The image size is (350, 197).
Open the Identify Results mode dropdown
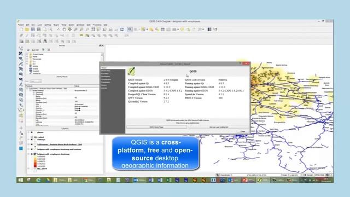(x=36, y=81)
